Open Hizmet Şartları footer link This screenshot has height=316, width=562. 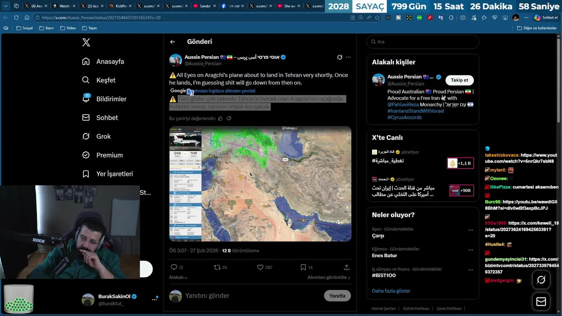[x=384, y=309]
